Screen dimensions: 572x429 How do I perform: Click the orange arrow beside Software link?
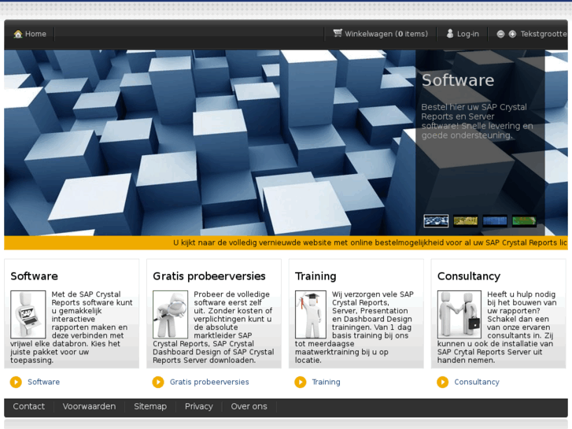click(x=16, y=382)
